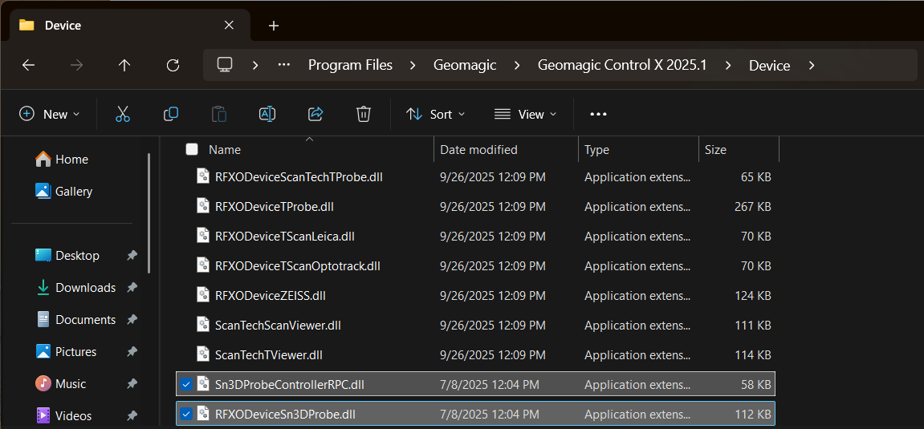The width and height of the screenshot is (924, 429).
Task: Click the navigation pane scrollbar
Action: click(x=149, y=213)
